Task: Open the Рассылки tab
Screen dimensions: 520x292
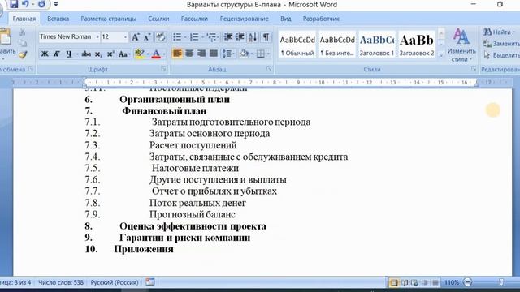Action: (194, 19)
